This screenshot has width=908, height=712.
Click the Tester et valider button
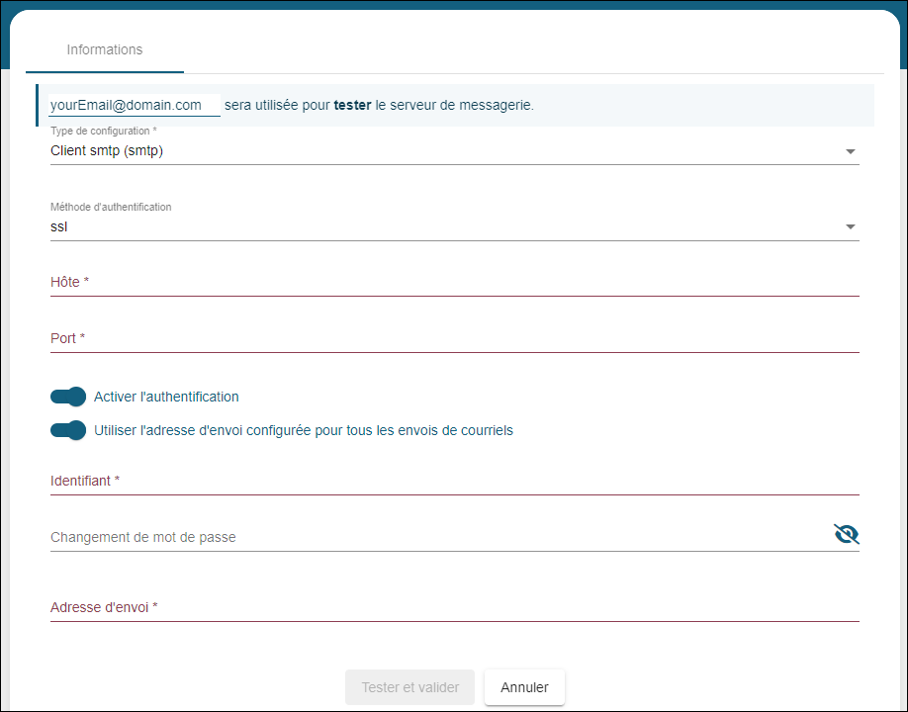[x=409, y=687]
